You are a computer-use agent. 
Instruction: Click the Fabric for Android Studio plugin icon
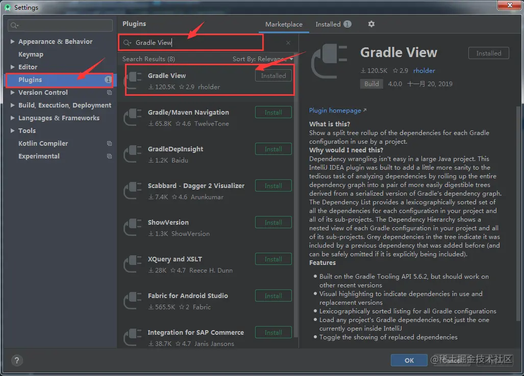[133, 301]
